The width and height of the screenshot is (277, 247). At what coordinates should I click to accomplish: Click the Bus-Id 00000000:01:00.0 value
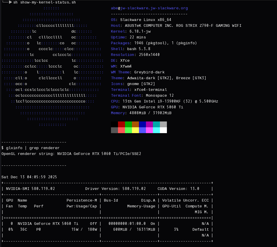point(127,224)
